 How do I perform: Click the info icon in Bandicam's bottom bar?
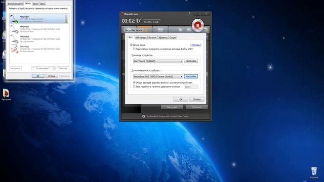[x=144, y=116]
